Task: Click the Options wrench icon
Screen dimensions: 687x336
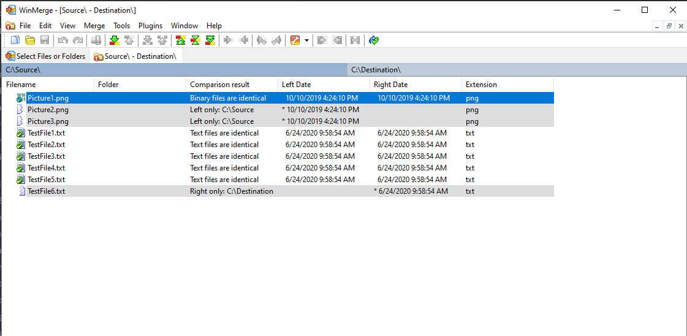Action: click(295, 40)
